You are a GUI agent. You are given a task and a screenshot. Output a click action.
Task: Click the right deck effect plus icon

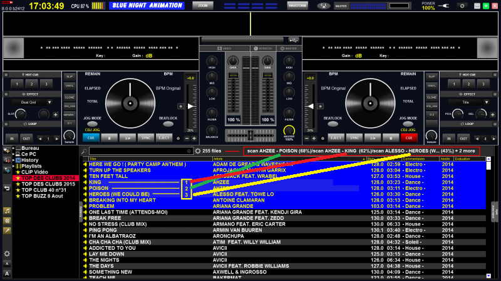[492, 114]
